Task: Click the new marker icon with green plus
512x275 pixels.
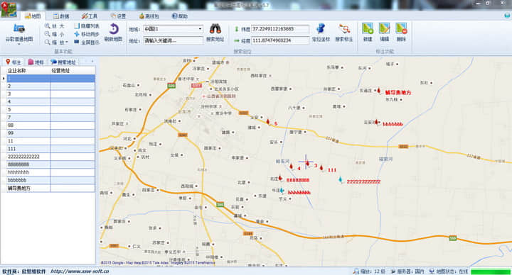Action: [368, 28]
